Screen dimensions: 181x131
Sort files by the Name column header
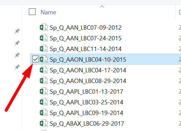(48, 12)
